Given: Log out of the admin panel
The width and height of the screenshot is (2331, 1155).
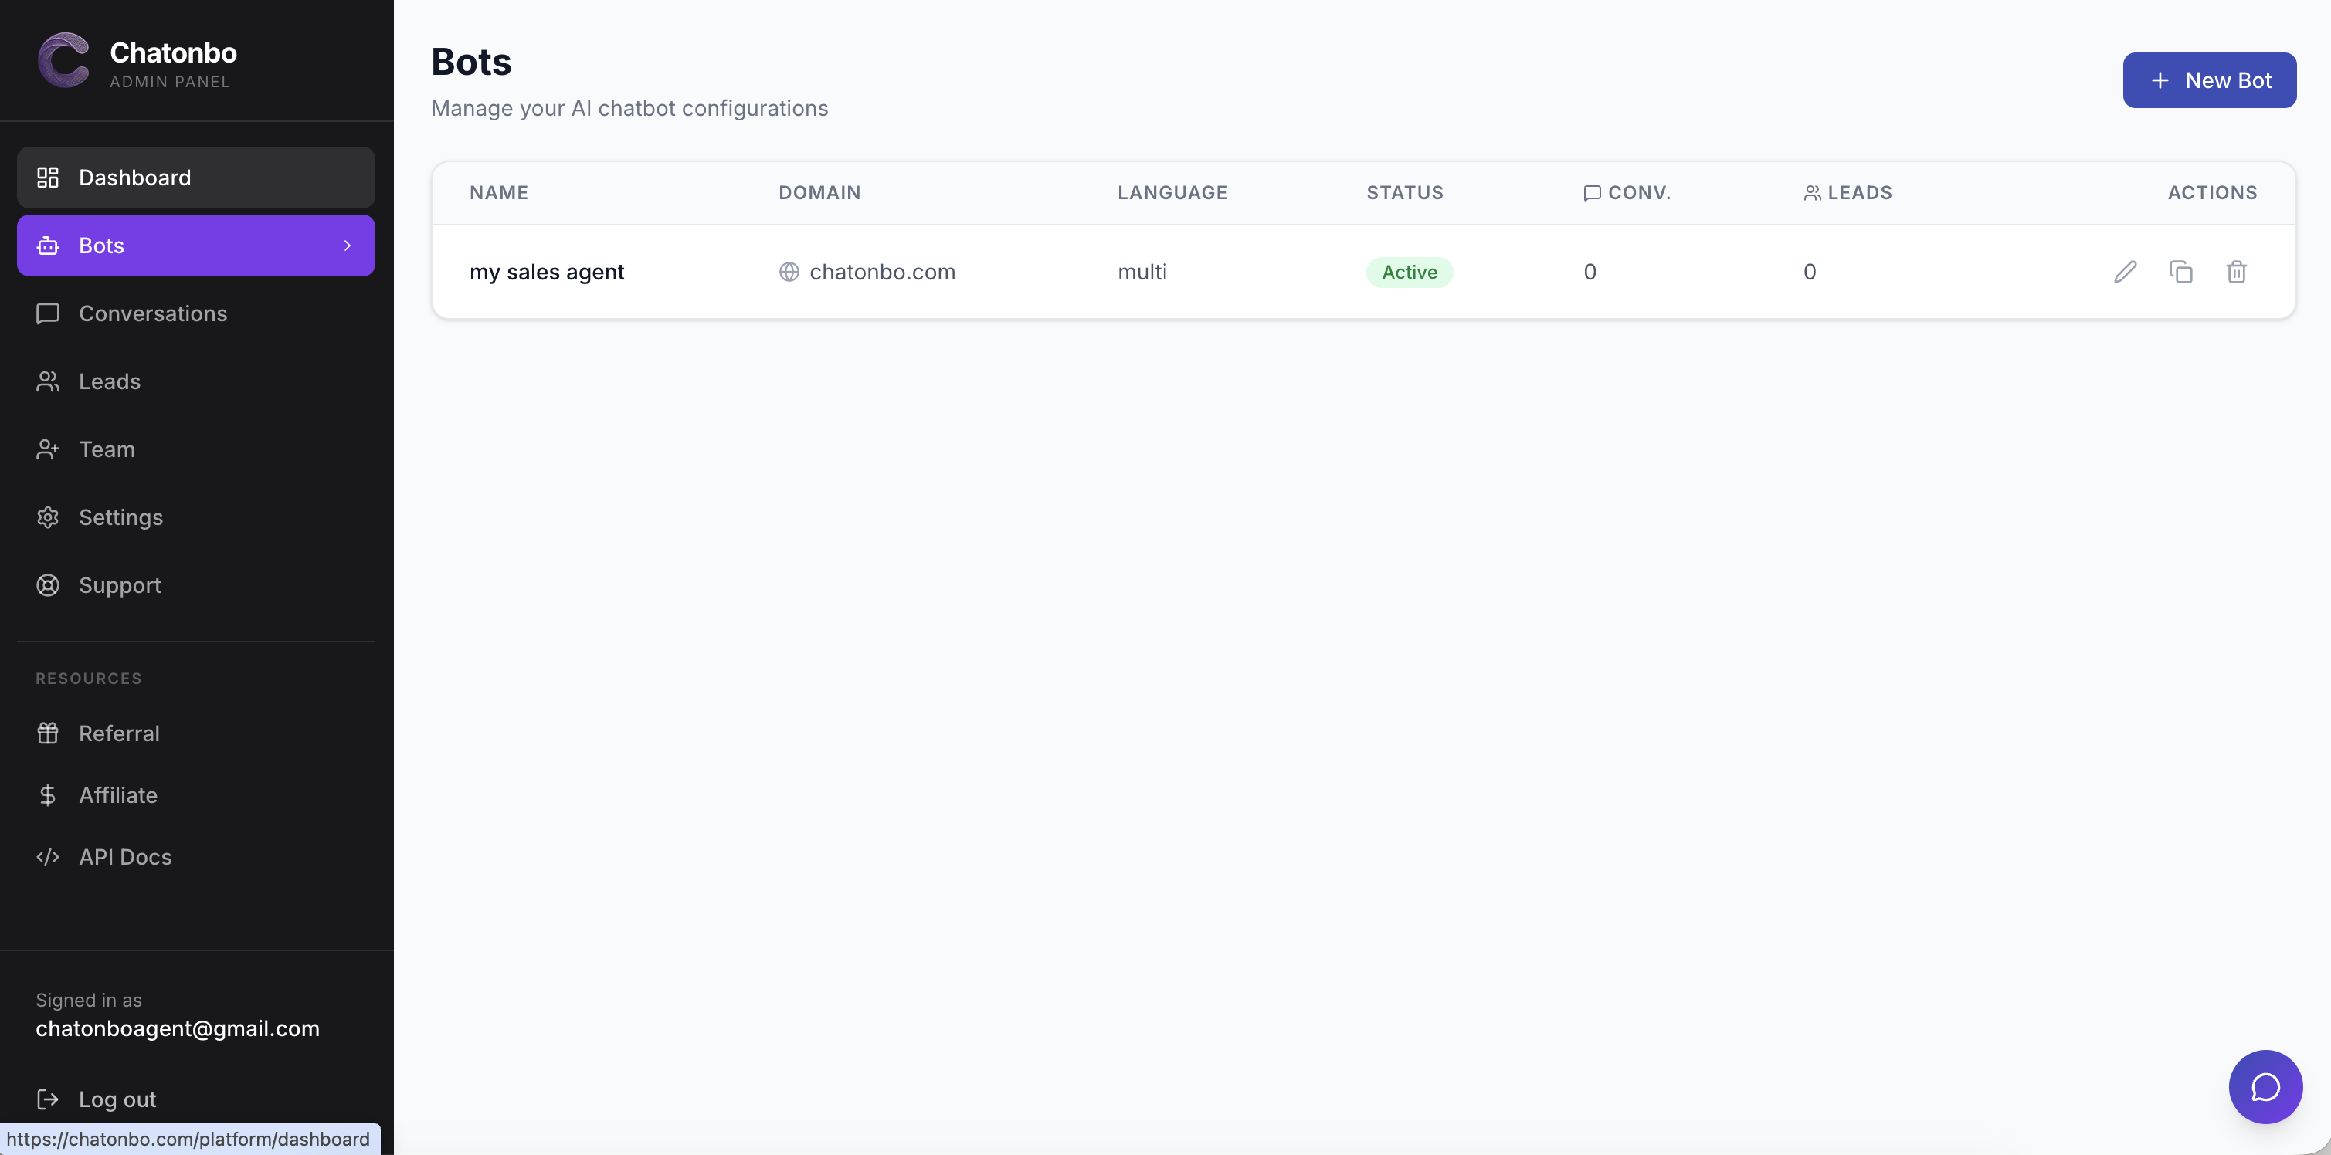Looking at the screenshot, I should 117,1099.
